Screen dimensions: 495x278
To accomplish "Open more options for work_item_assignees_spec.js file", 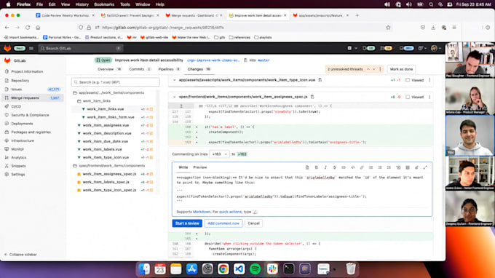I will click(429, 98).
